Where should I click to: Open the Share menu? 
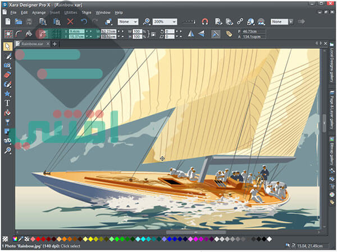click(x=86, y=12)
